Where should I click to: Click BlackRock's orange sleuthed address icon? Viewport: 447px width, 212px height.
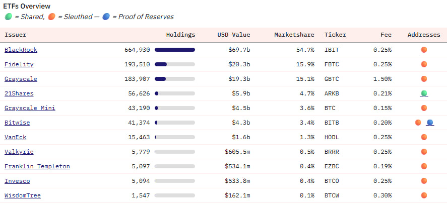click(424, 50)
